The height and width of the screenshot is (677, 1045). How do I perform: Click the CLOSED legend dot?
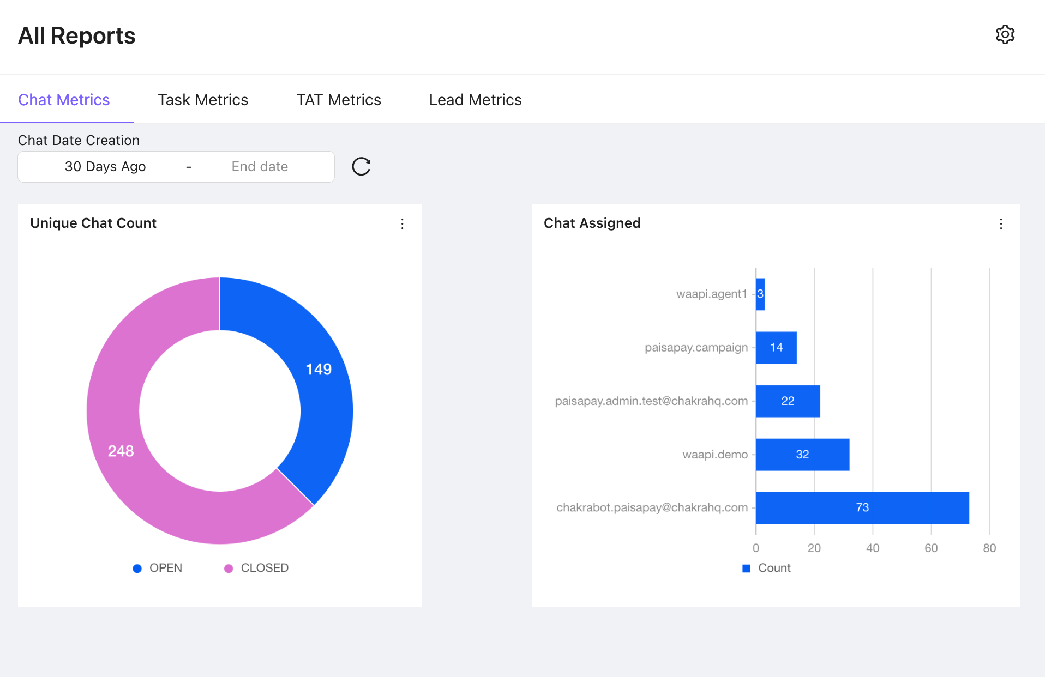coord(229,567)
